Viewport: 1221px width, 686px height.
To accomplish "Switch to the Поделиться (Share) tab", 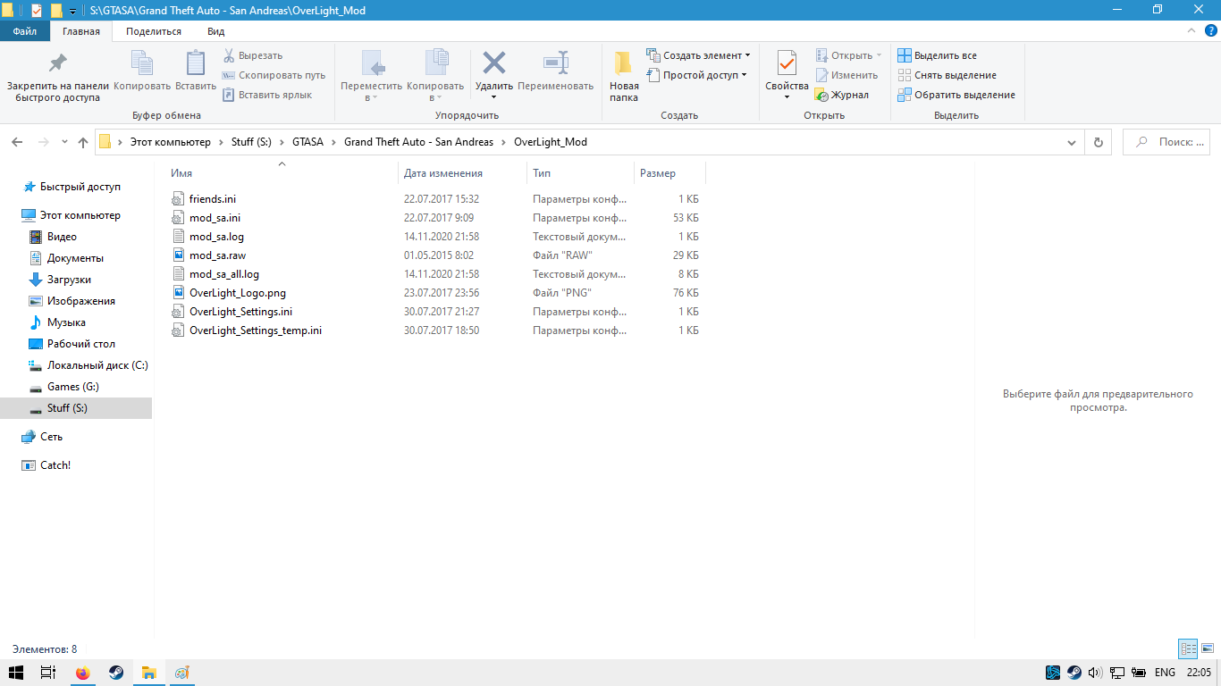I will point(154,31).
